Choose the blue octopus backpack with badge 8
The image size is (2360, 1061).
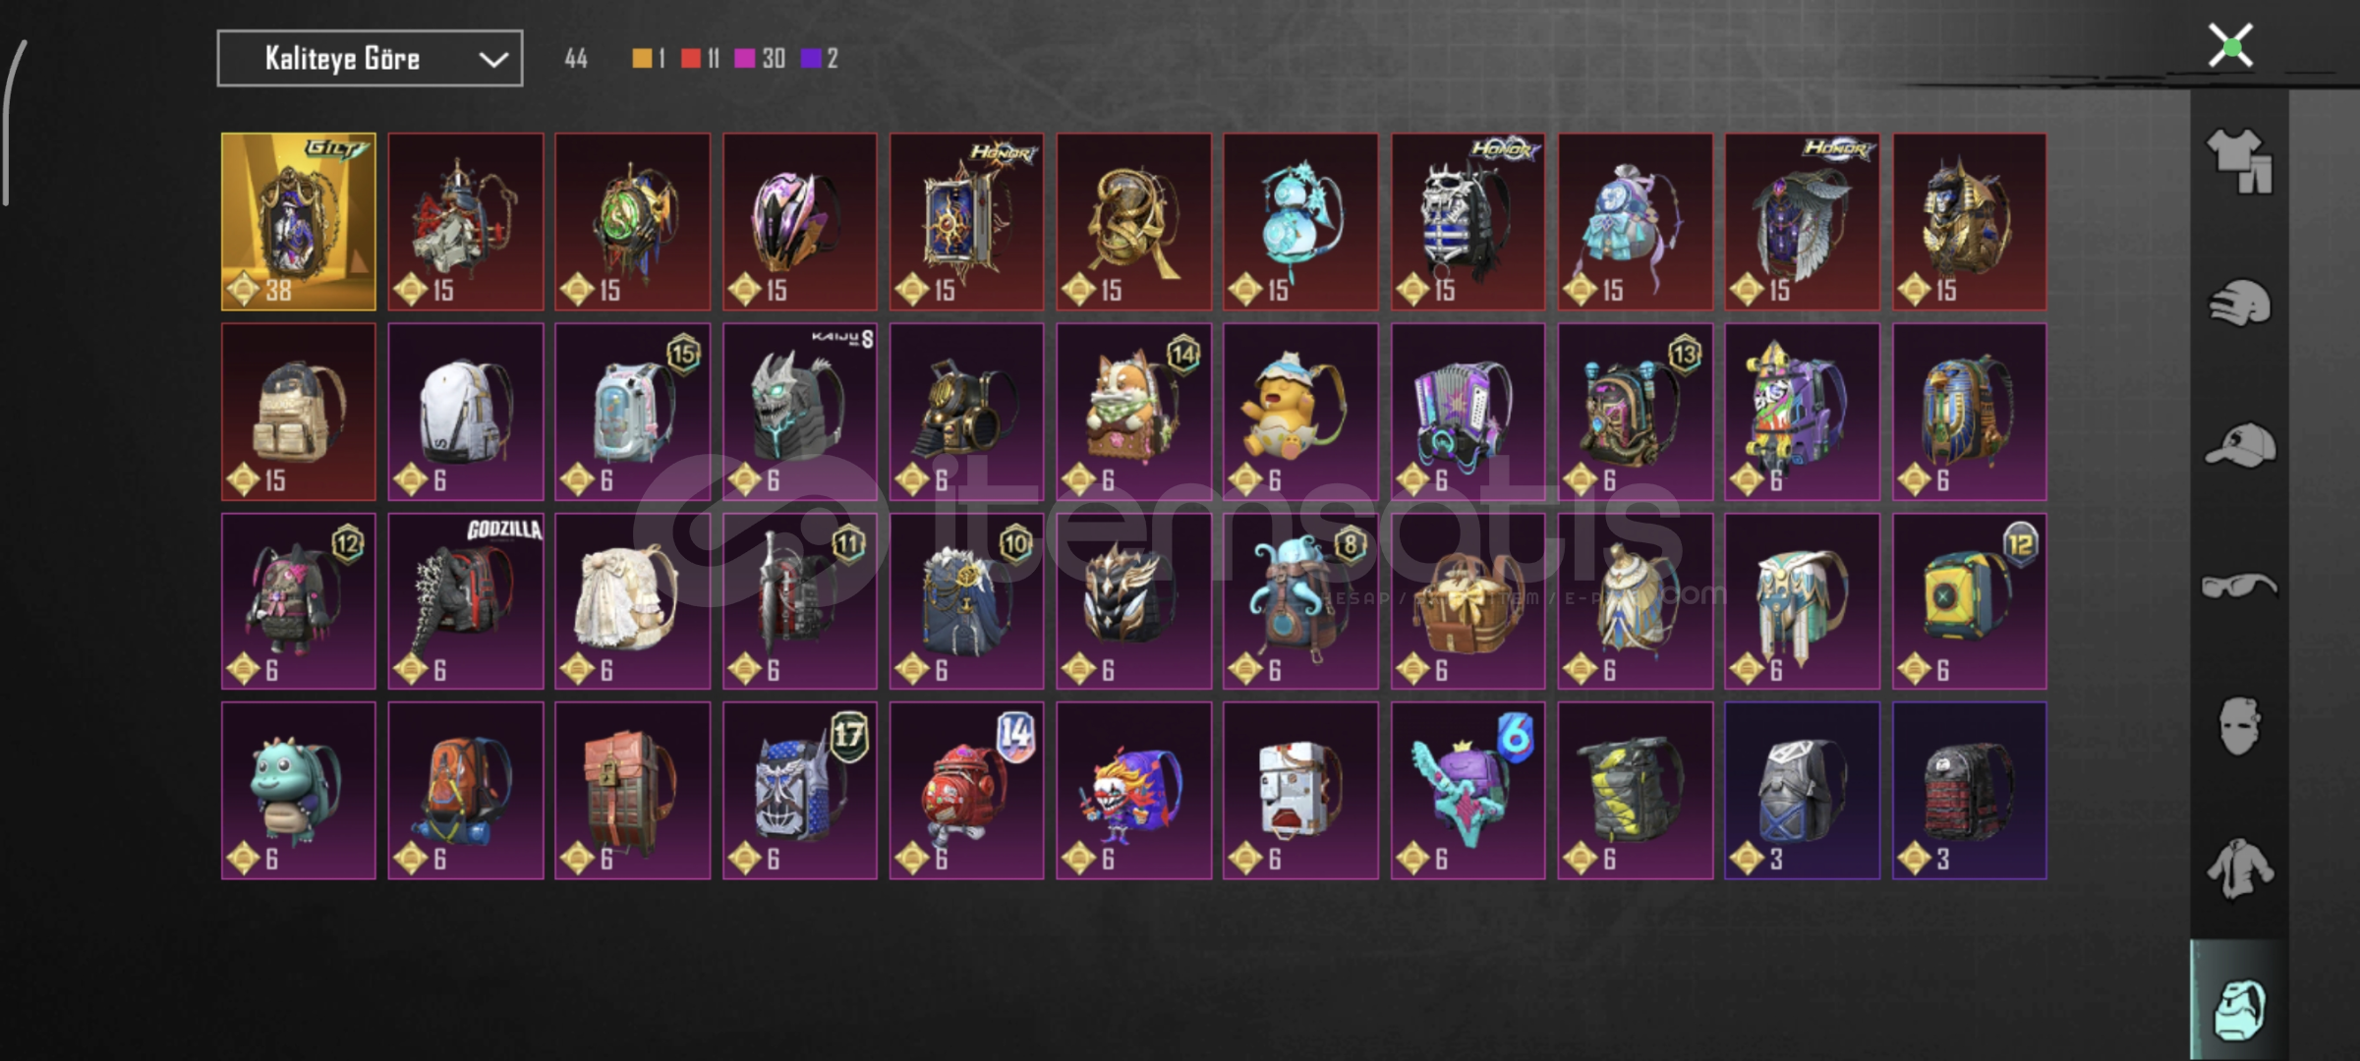(x=1300, y=601)
